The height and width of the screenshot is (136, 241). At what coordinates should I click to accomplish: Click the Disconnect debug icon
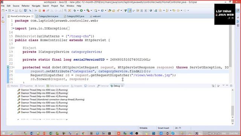click(x=48, y=11)
